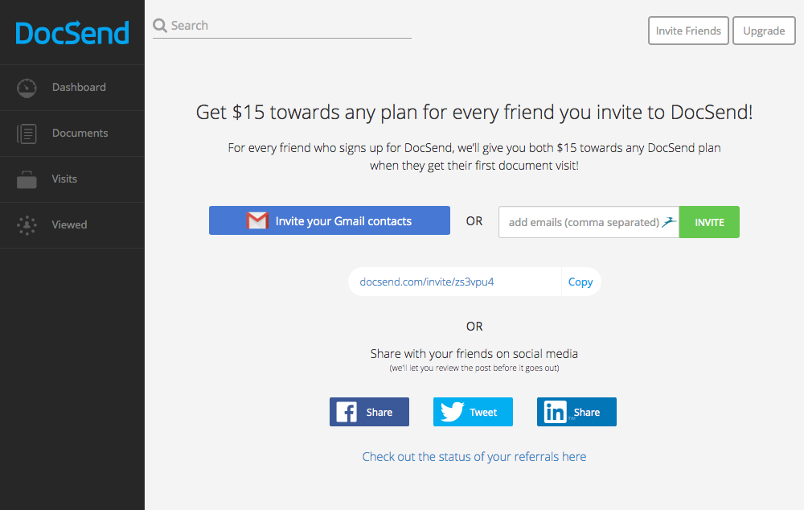The width and height of the screenshot is (804, 510).
Task: Click the icon inside the email field
Action: point(669,222)
